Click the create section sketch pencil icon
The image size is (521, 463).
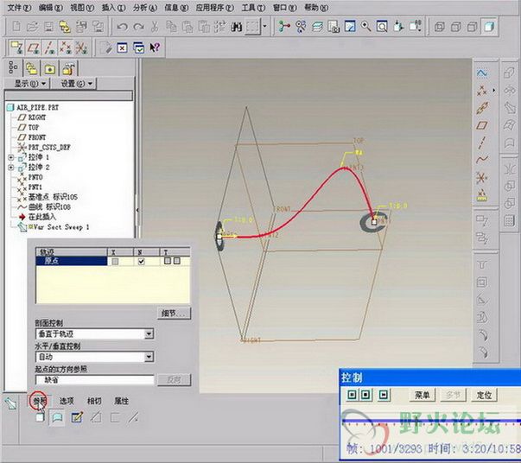[x=77, y=417]
